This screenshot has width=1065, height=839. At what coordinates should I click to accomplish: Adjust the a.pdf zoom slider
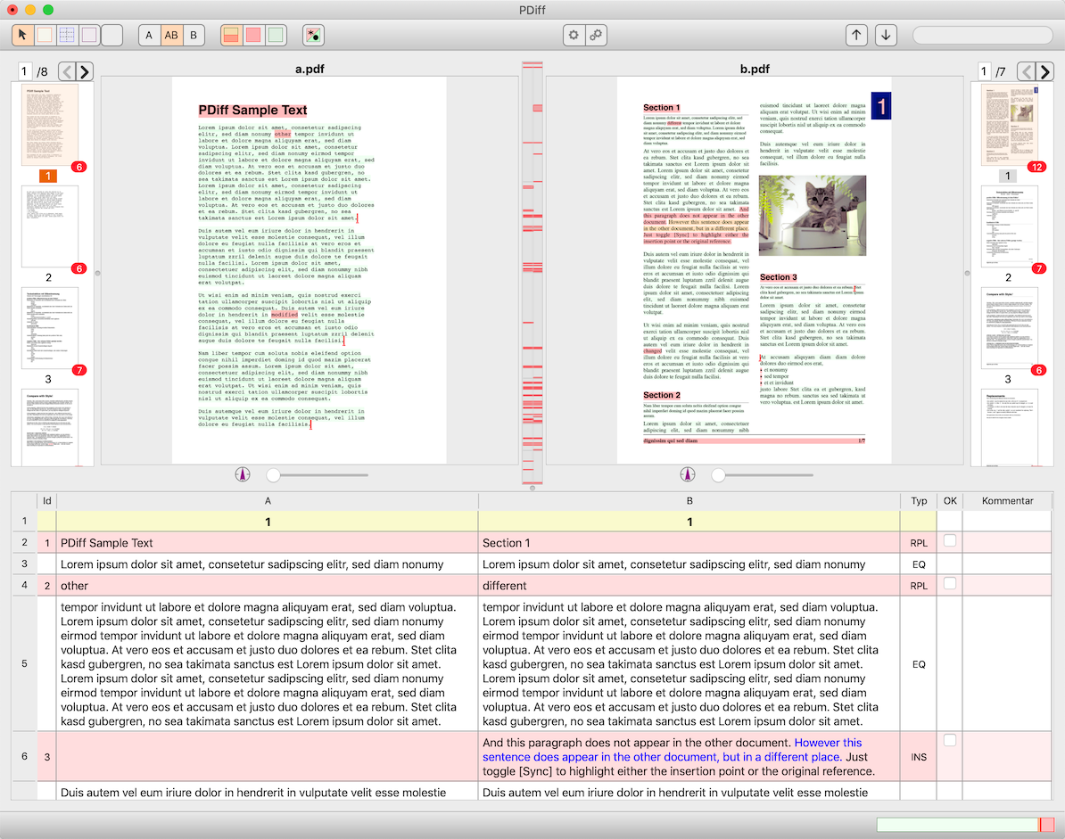pos(318,475)
